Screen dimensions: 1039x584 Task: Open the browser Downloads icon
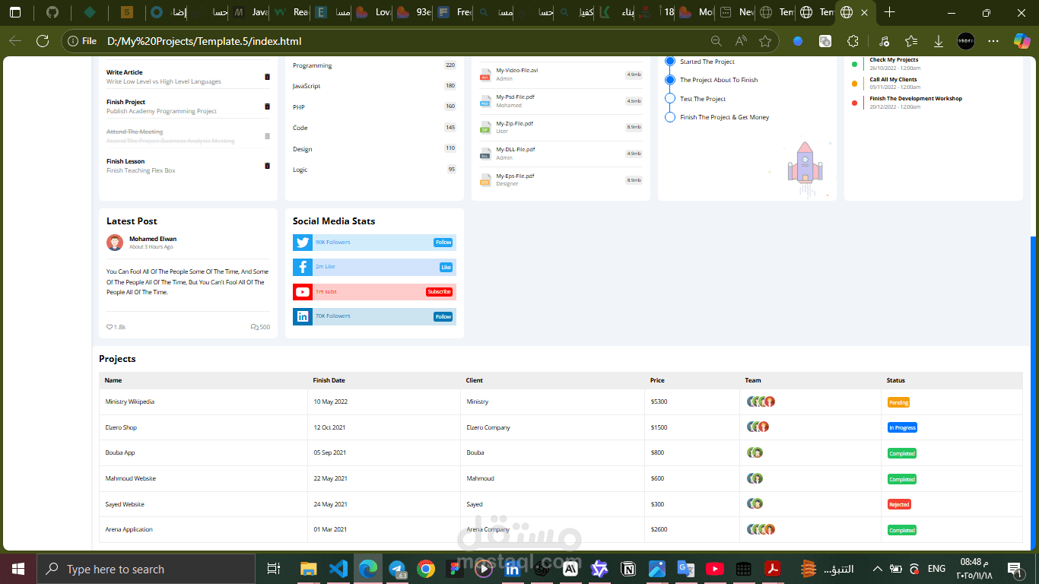coord(938,41)
